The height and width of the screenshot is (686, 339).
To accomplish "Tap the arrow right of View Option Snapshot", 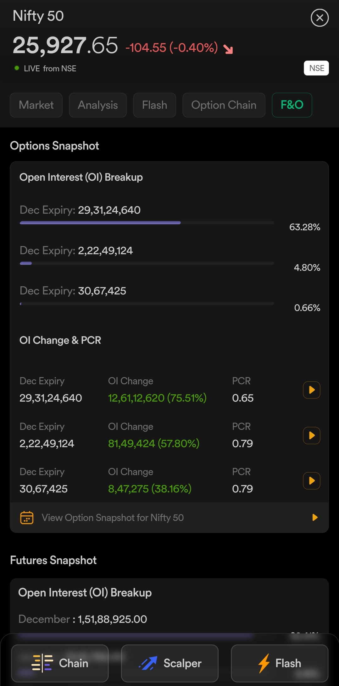I will pyautogui.click(x=315, y=518).
